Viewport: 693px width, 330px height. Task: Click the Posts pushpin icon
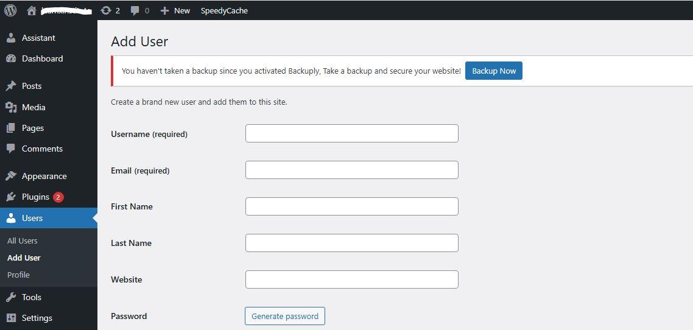pyautogui.click(x=11, y=86)
